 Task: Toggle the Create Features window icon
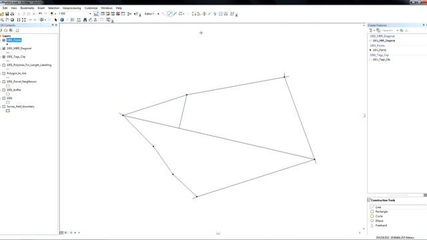(x=232, y=13)
